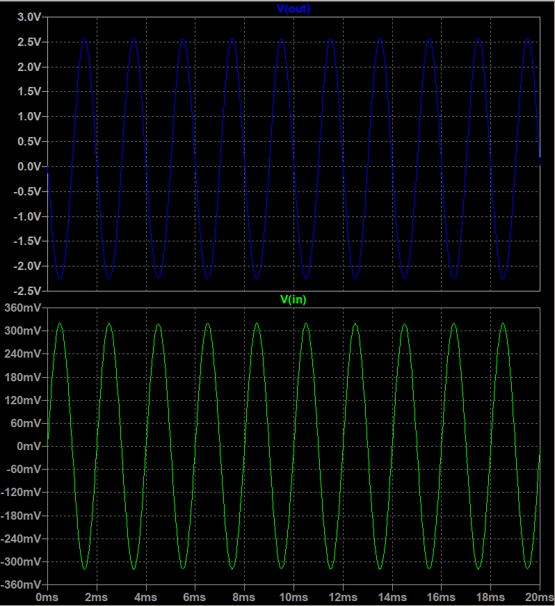Click the 0ms label on the time axis
The height and width of the screenshot is (606, 555).
(x=47, y=598)
